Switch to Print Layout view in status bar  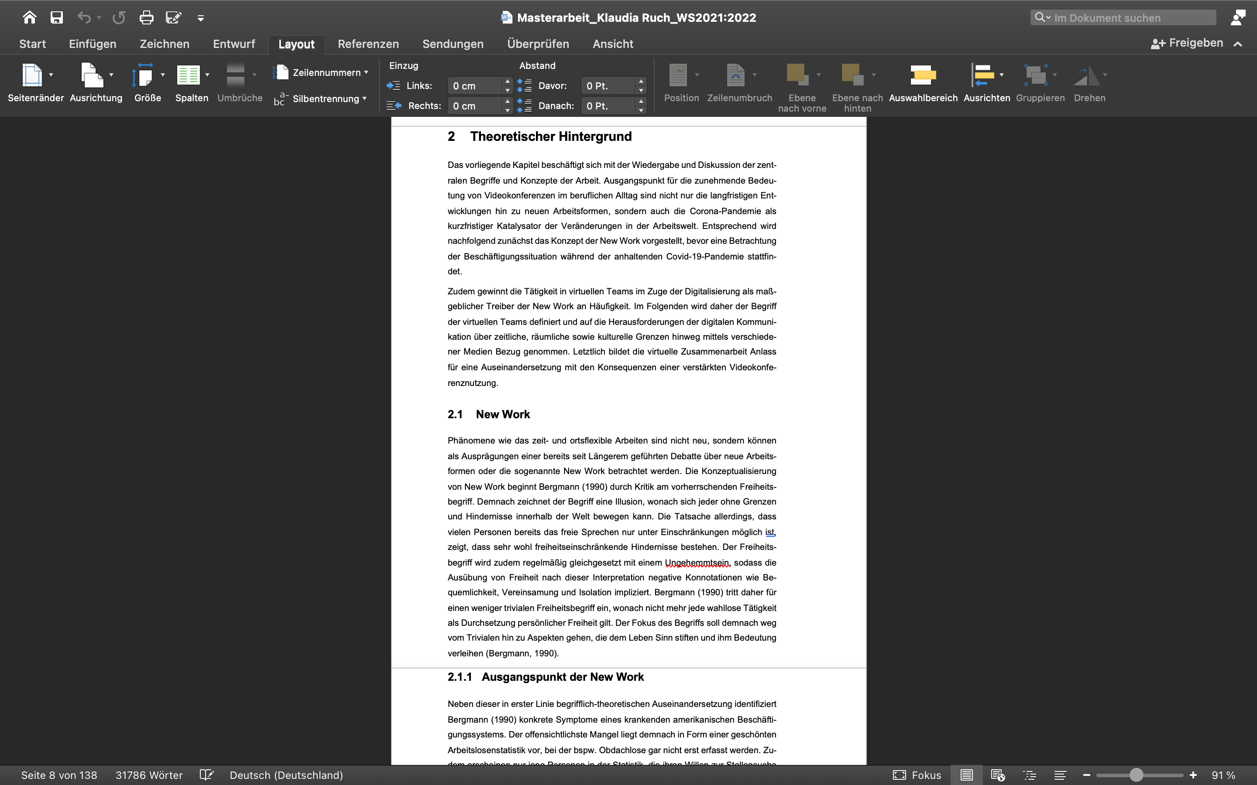[x=966, y=775]
